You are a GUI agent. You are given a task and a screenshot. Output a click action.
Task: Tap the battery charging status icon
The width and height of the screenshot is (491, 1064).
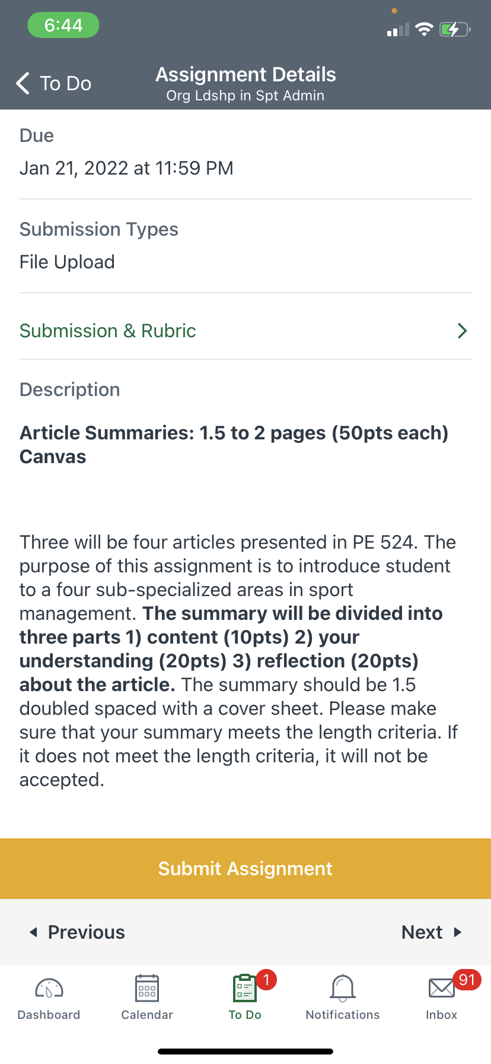(x=454, y=29)
